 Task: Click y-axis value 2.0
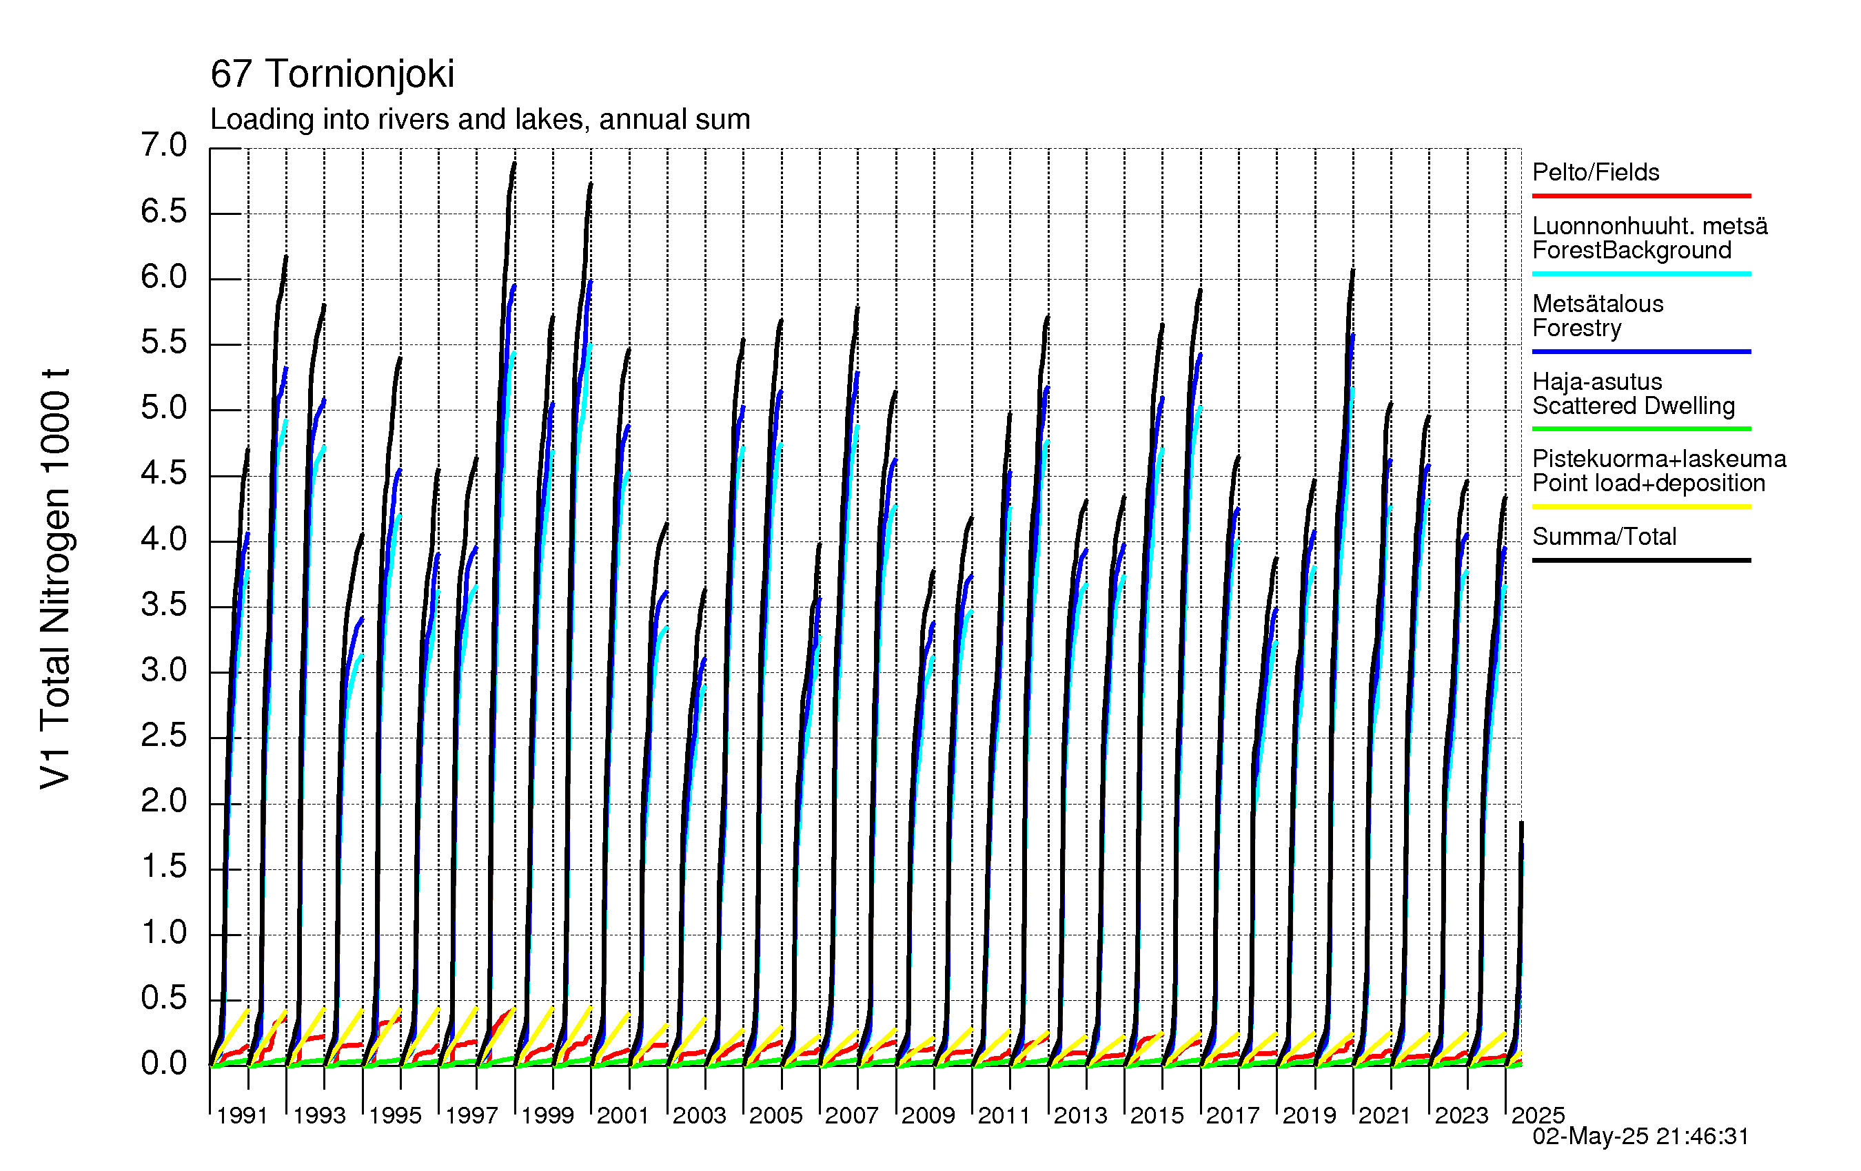coord(164,802)
